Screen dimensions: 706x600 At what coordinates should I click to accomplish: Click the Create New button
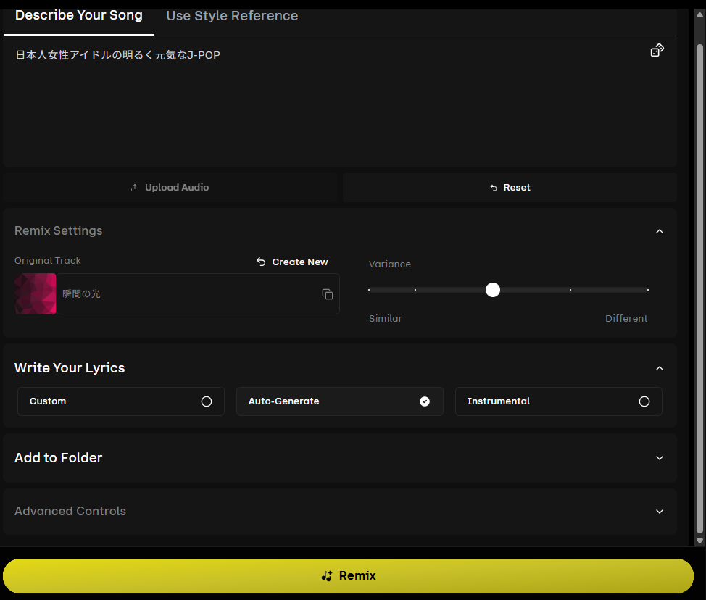(x=292, y=262)
